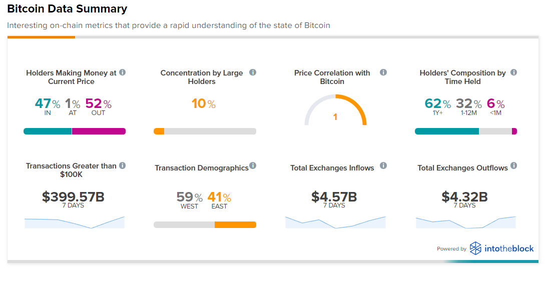Click the orange EAST segment of demographics bar
The image size is (548, 281).
click(x=235, y=224)
